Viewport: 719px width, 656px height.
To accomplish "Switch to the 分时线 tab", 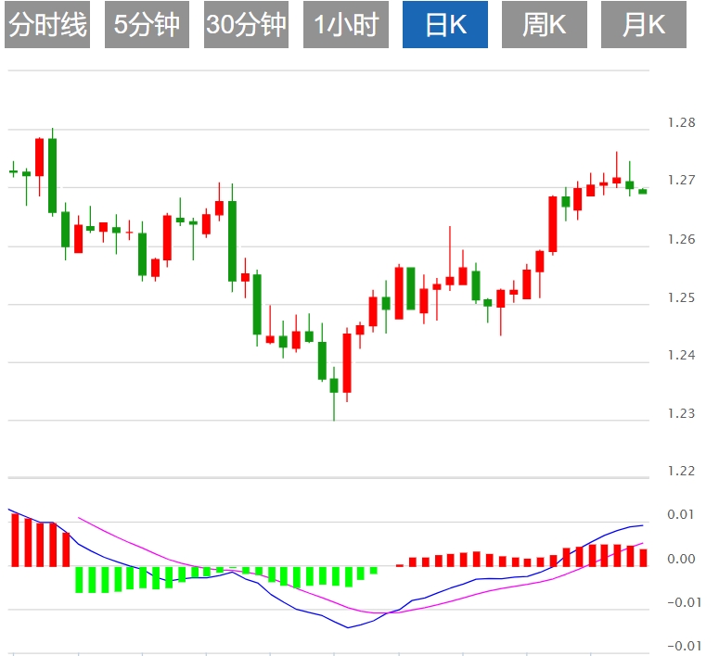I will point(46,25).
